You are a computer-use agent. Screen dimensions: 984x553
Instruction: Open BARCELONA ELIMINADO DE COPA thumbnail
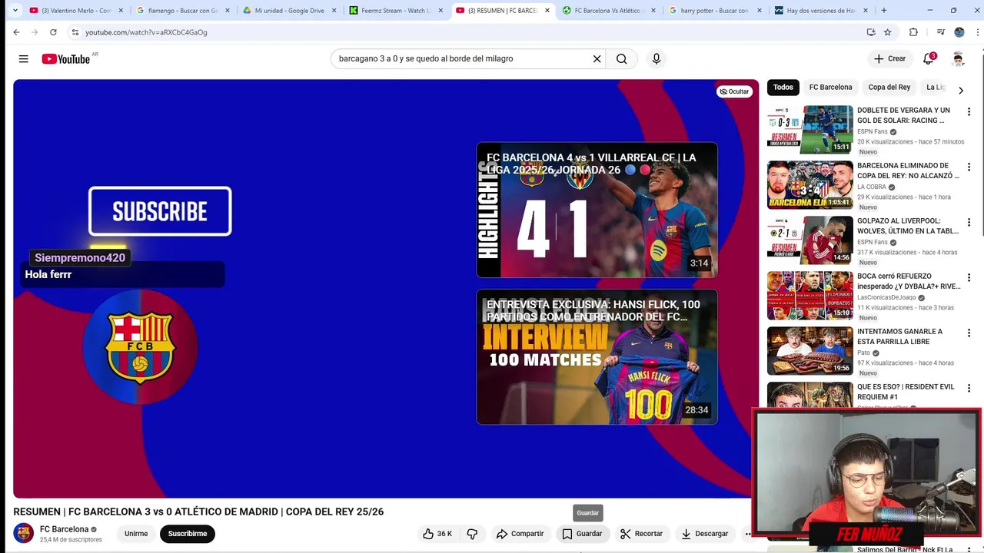point(809,185)
